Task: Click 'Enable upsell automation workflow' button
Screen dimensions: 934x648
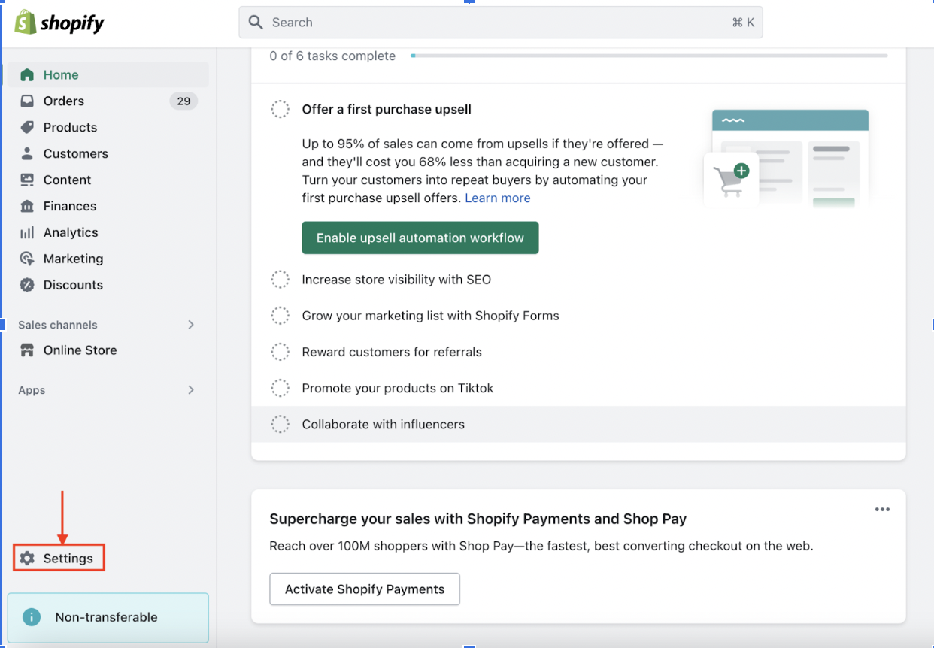Action: click(x=420, y=238)
